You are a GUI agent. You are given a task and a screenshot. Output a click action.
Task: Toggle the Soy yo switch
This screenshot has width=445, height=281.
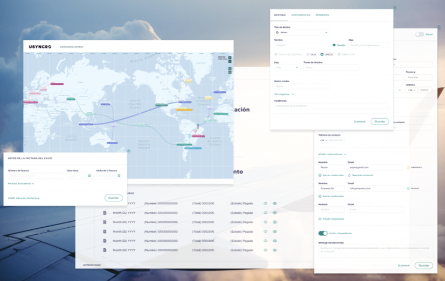click(419, 34)
